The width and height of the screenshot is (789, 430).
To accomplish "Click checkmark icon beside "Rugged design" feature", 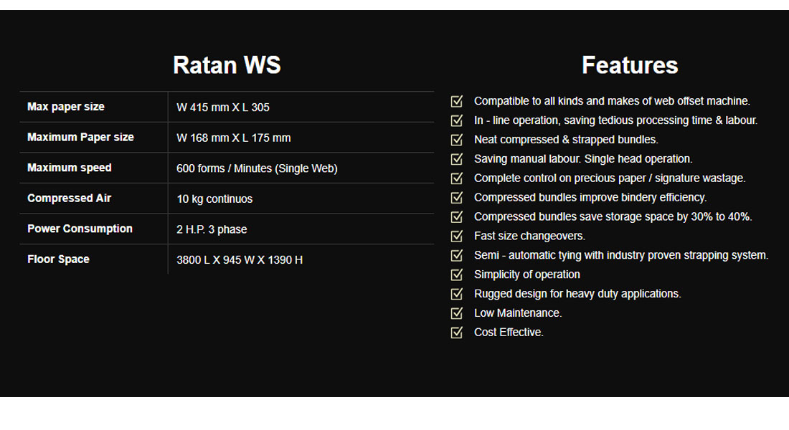I will tap(457, 294).
